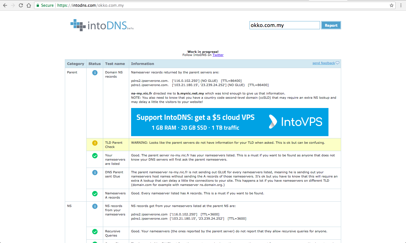
Task: Click the yellow warning icon for TLD Parent Check
Action: (95, 143)
